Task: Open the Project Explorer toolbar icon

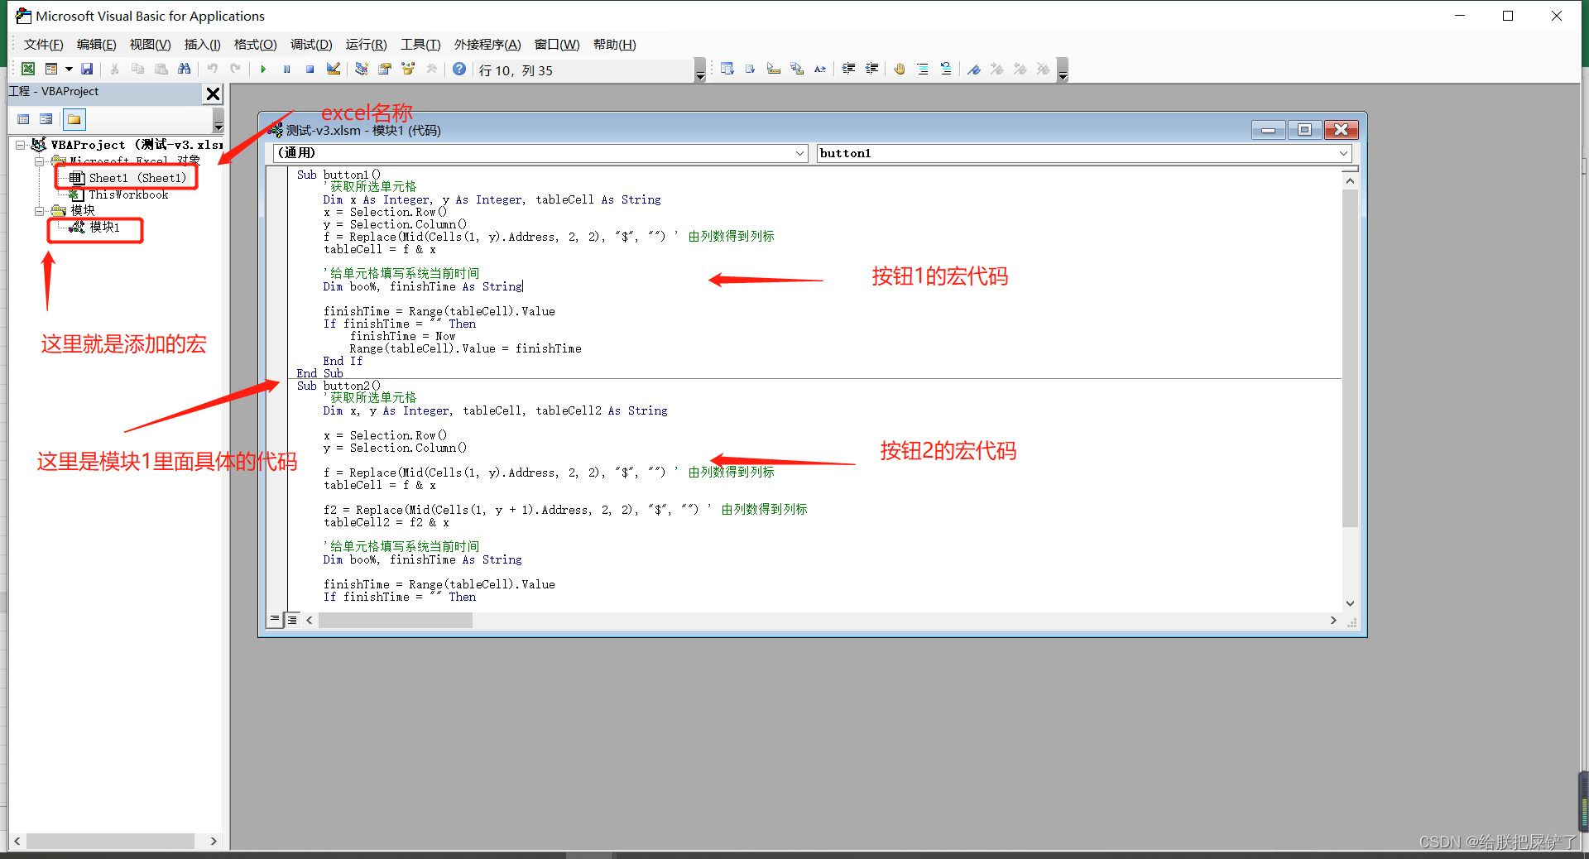Action: (x=362, y=70)
